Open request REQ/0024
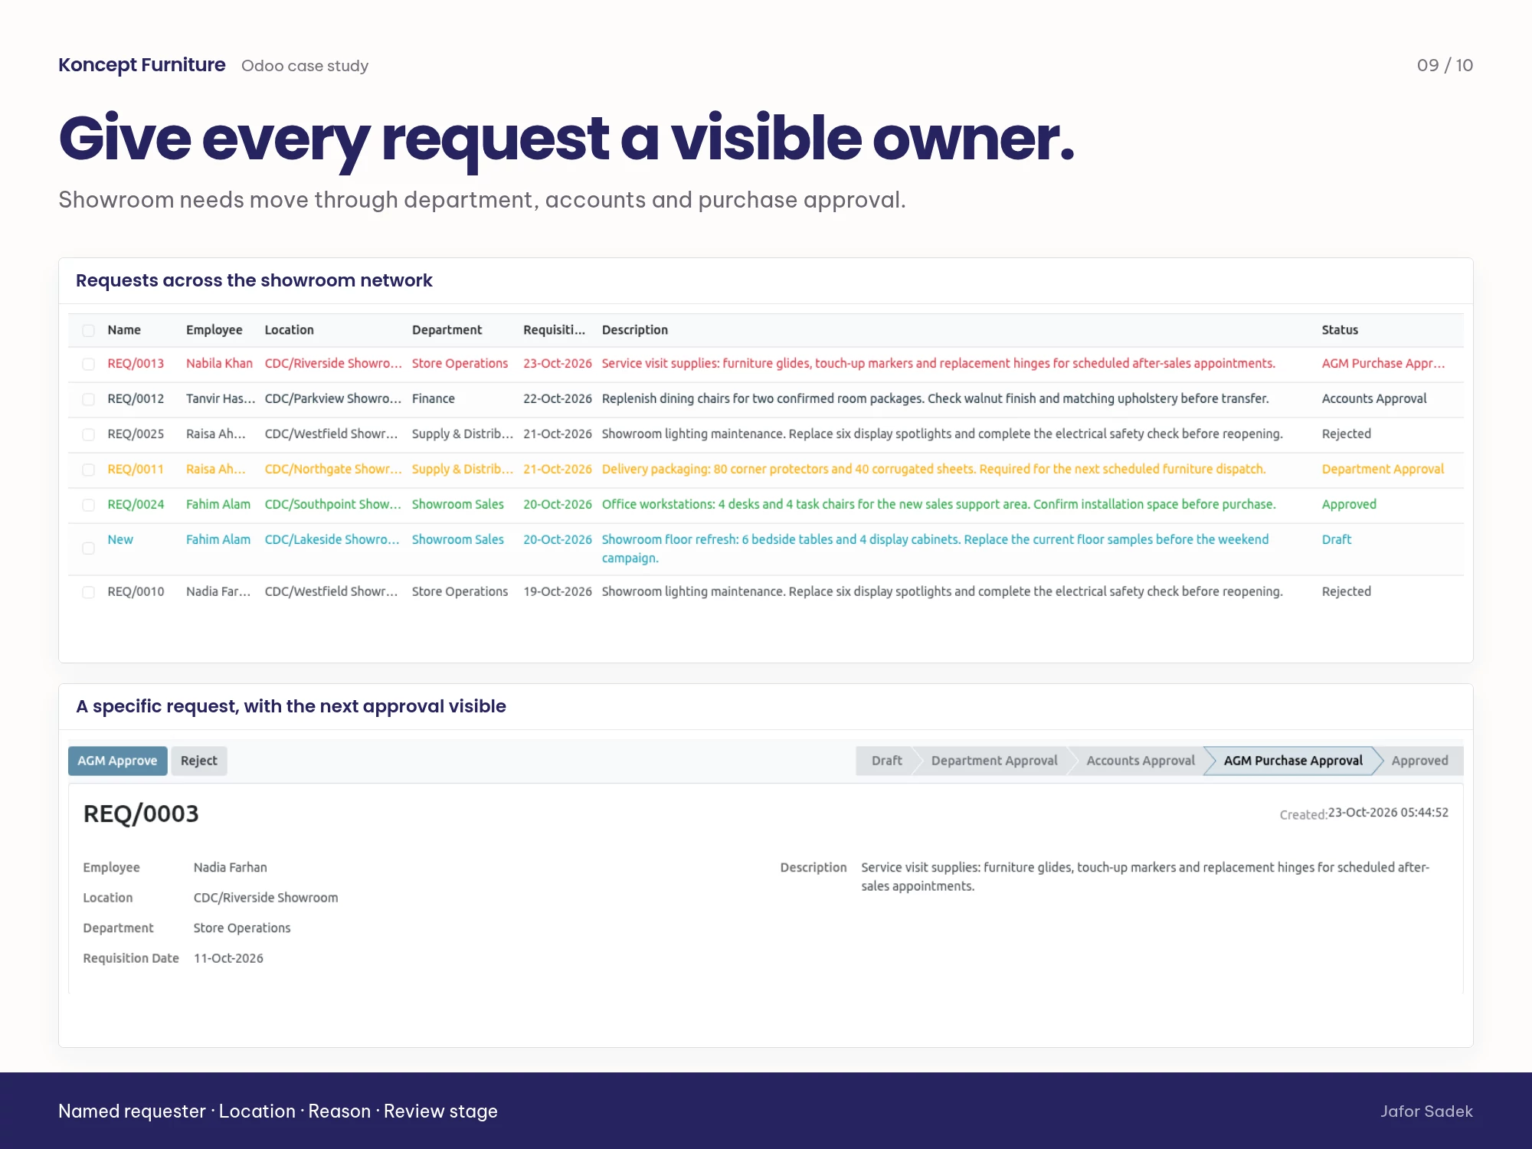The height and width of the screenshot is (1149, 1532). [136, 505]
